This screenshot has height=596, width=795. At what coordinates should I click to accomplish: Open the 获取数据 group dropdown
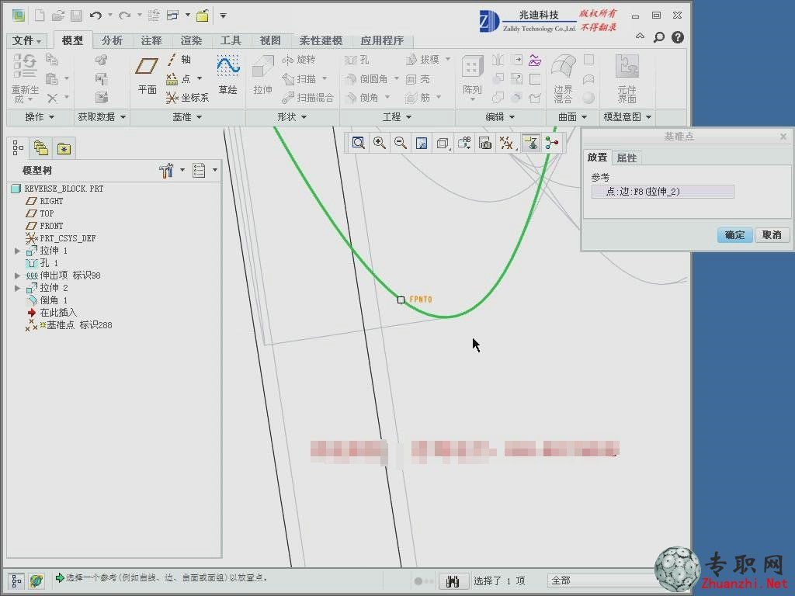coord(102,117)
